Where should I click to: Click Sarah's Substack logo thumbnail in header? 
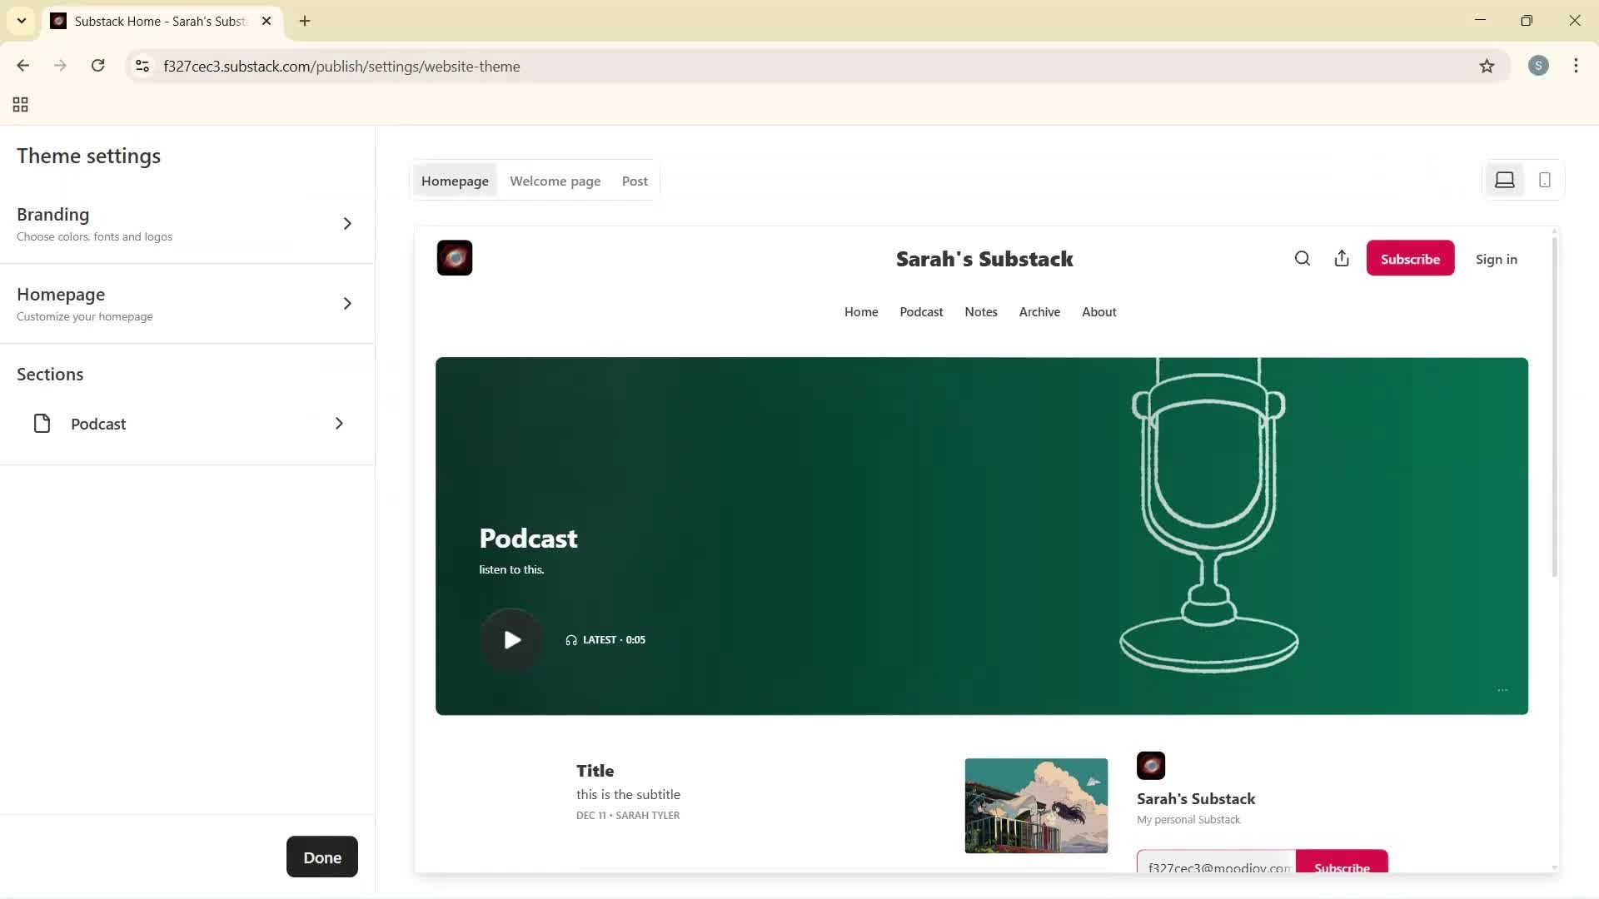tap(454, 258)
